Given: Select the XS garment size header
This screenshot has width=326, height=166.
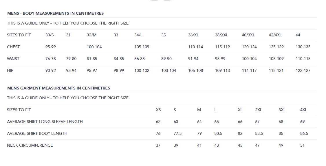Looking at the screenshot, I should [158, 110].
